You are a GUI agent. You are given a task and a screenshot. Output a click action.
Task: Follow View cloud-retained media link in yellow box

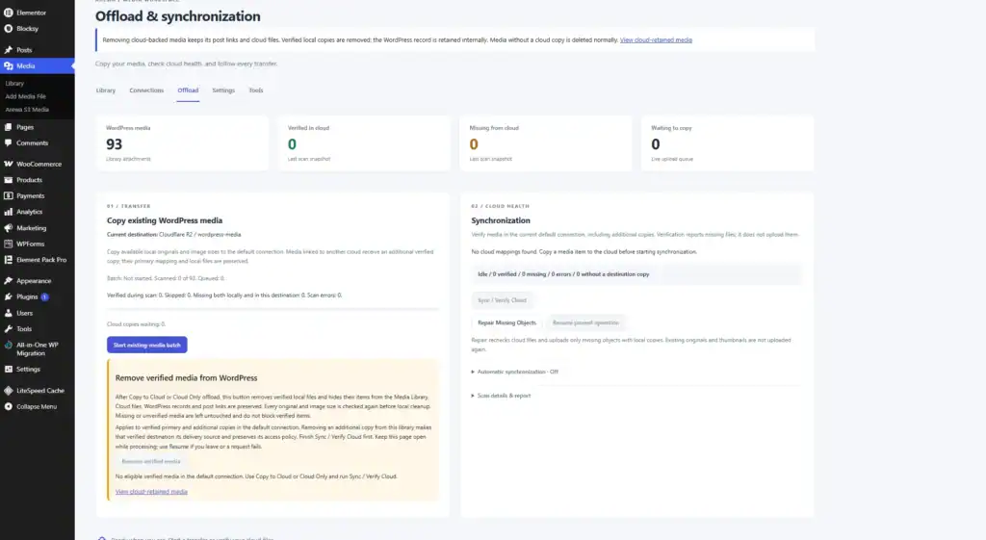tap(151, 492)
